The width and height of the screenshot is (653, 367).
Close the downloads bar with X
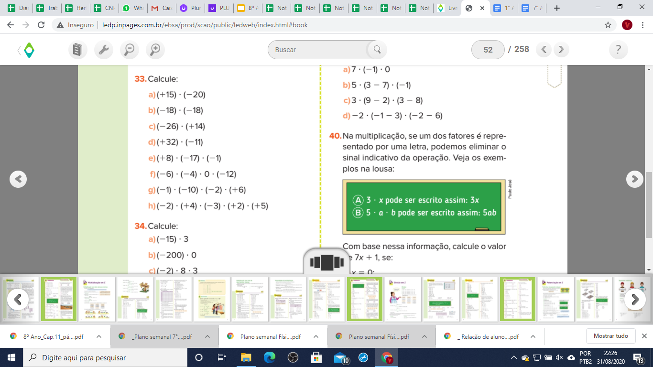pos(644,336)
